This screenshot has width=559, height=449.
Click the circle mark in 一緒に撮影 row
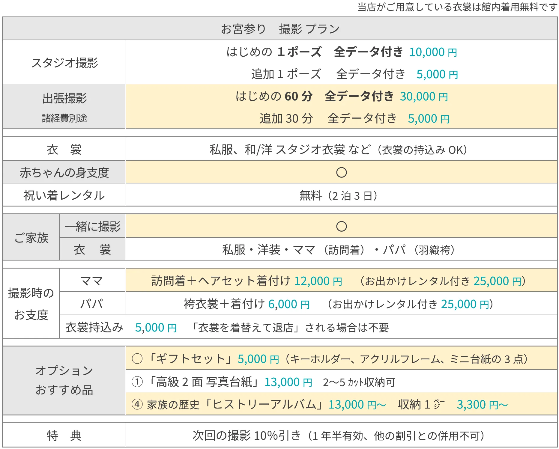point(341,226)
